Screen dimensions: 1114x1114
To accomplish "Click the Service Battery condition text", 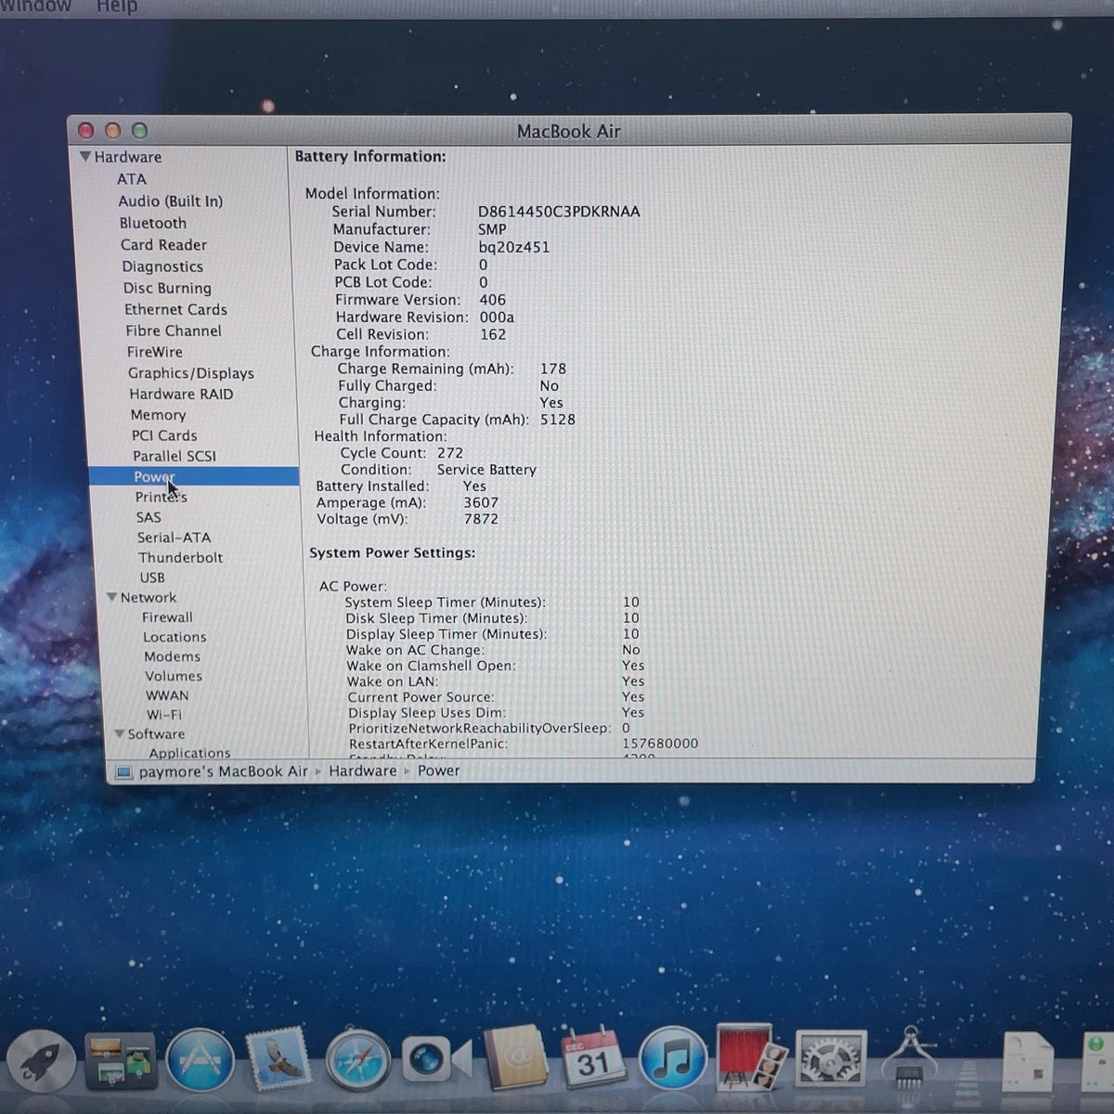I will coord(486,470).
